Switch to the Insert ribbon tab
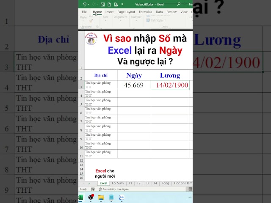Screen dimensions: 271x203 click(109, 12)
